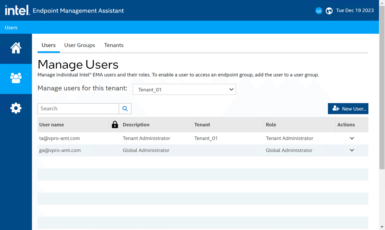Screen dimensions: 385x230
Task: Click the New User button
Action: [348, 109]
